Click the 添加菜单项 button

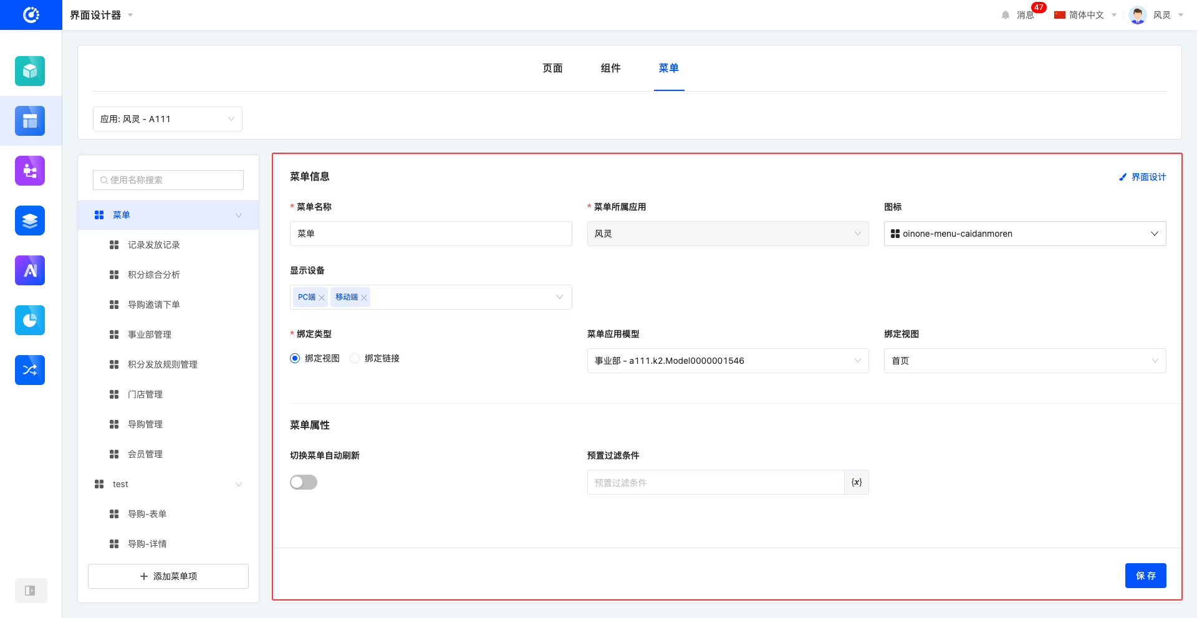168,576
